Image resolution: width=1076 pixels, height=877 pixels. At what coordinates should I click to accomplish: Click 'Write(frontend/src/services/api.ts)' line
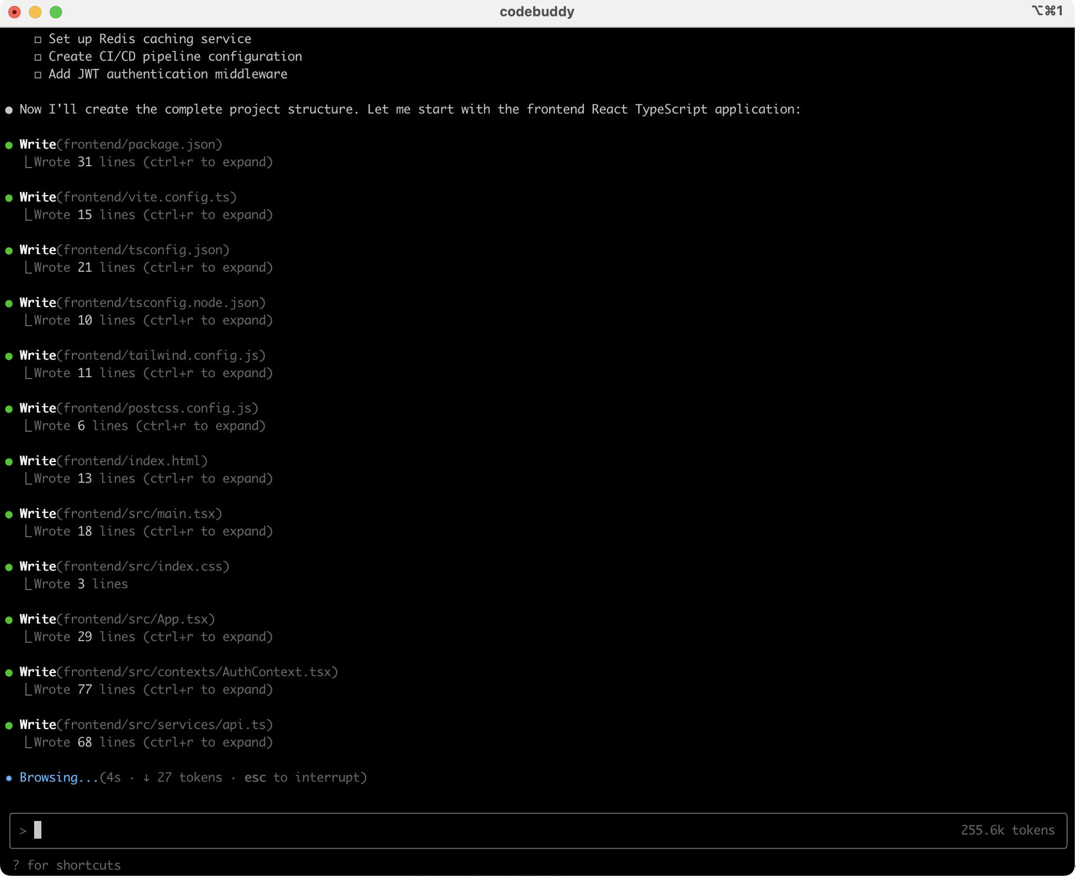coord(146,725)
